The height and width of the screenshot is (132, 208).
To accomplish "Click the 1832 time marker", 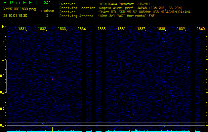I will (42, 29).
